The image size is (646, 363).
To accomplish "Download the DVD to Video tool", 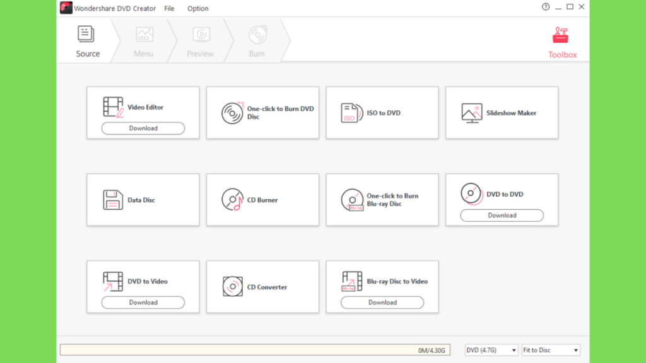I will (x=143, y=302).
